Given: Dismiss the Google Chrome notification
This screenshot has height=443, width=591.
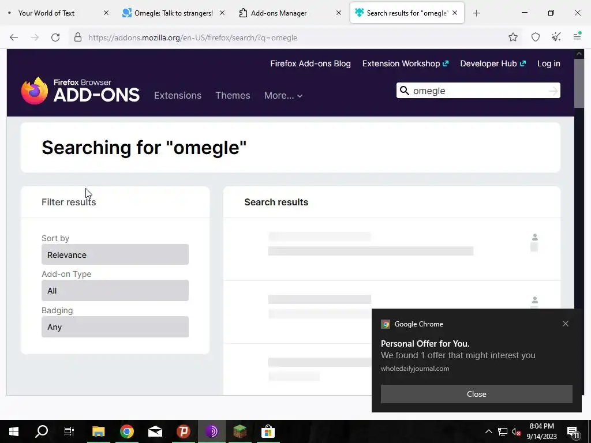Looking at the screenshot, I should (565, 324).
